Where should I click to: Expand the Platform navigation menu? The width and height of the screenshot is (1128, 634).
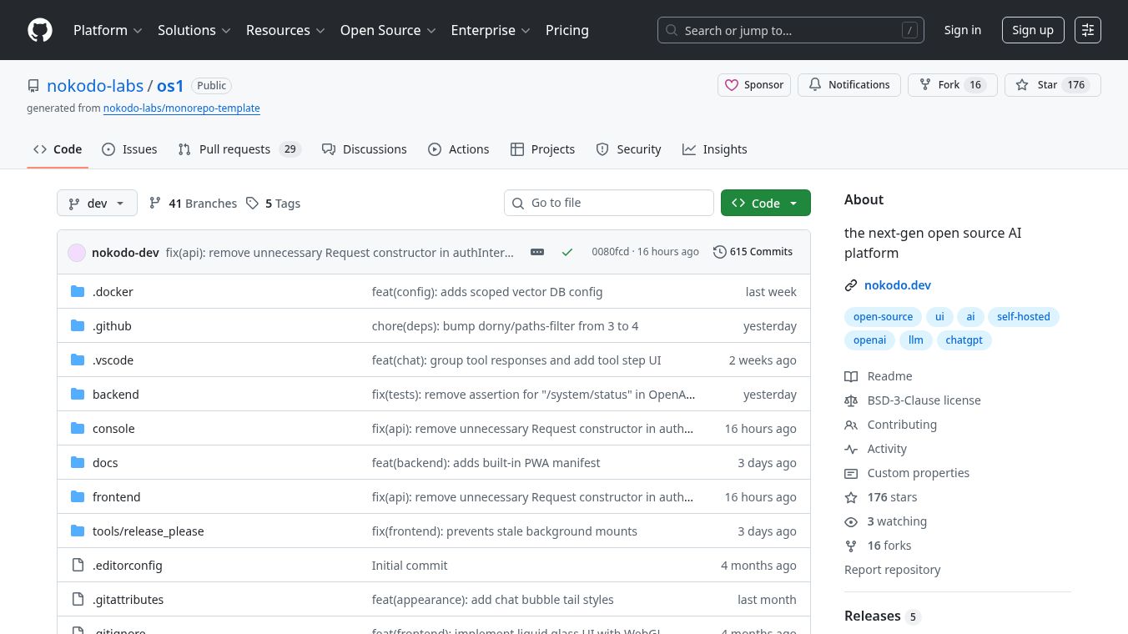[108, 30]
